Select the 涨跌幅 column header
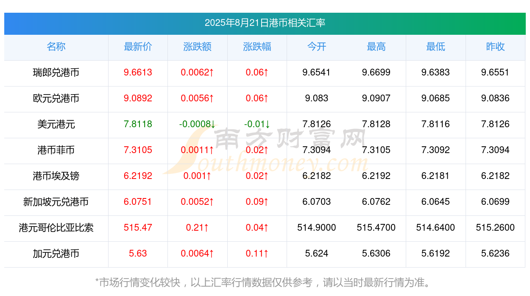530x296 pixels. pyautogui.click(x=257, y=47)
